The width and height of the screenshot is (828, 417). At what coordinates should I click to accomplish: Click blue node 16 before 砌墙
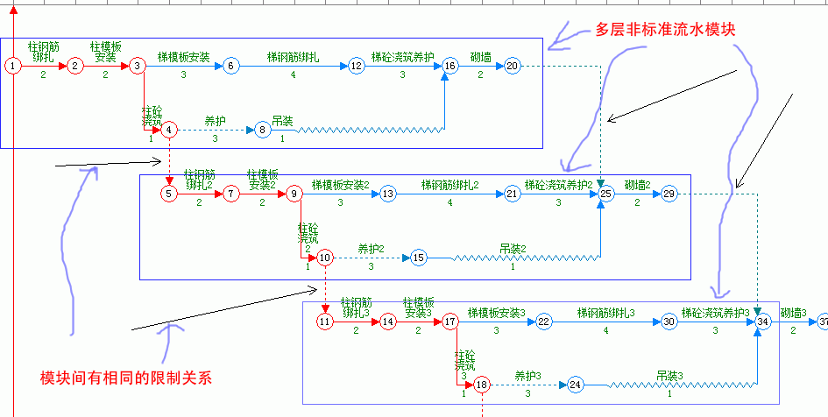tap(450, 66)
